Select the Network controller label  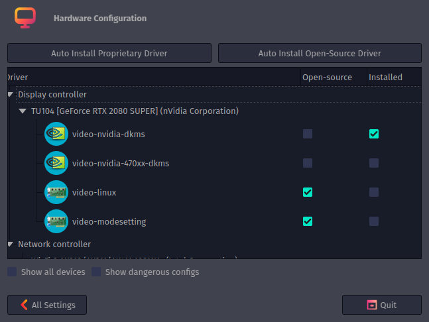click(x=54, y=244)
